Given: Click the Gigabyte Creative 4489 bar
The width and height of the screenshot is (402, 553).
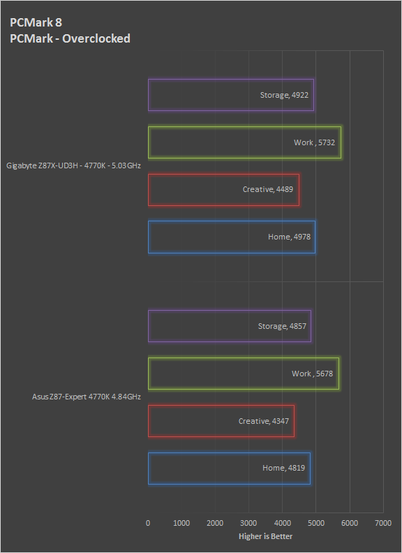Looking at the screenshot, I should [223, 190].
